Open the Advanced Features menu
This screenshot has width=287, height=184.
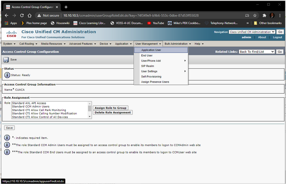[x=82, y=44]
